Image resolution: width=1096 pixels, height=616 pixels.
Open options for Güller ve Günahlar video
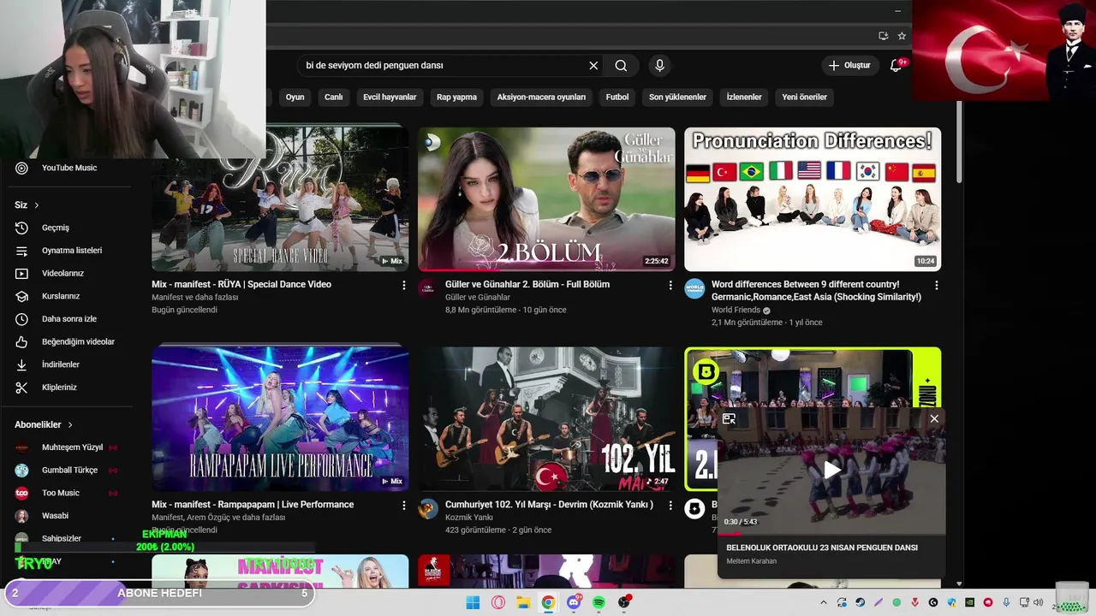point(670,286)
